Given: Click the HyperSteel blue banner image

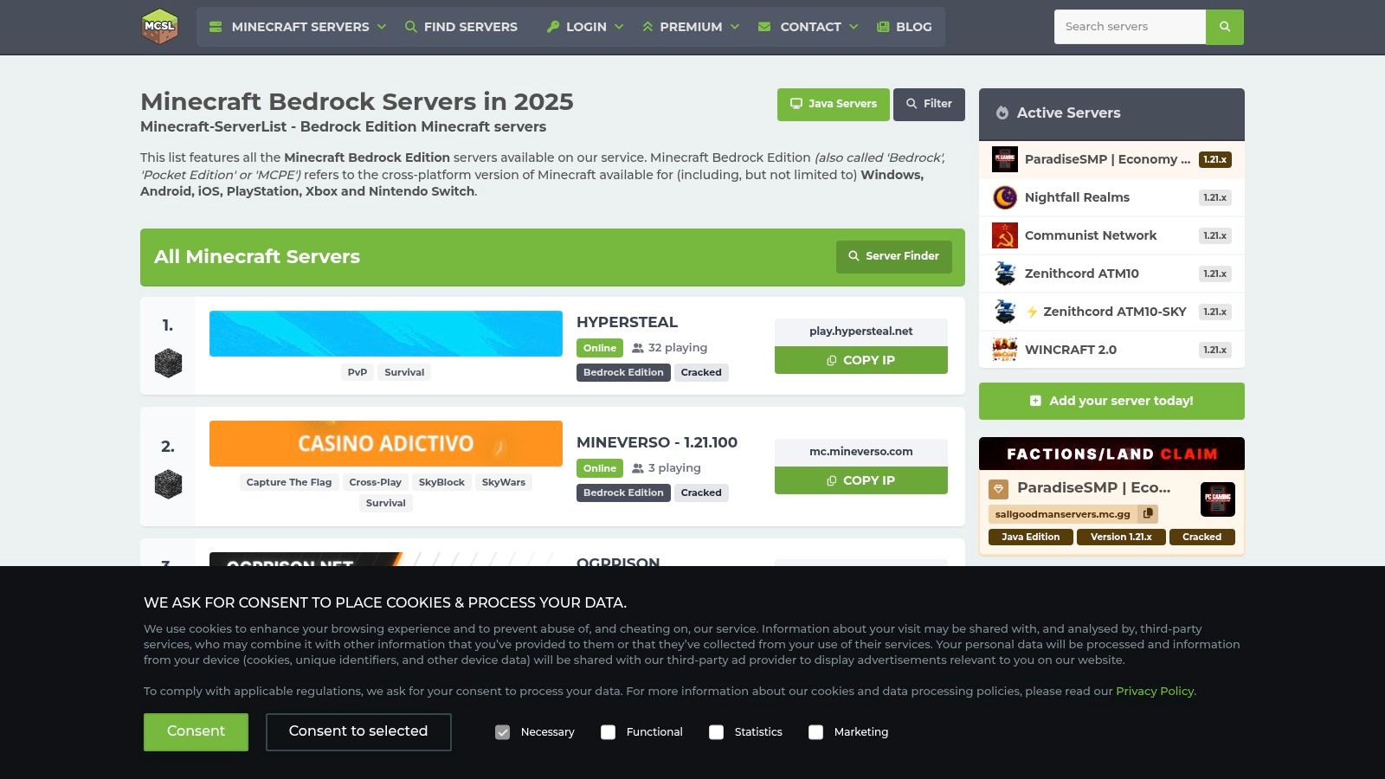Looking at the screenshot, I should (x=386, y=333).
